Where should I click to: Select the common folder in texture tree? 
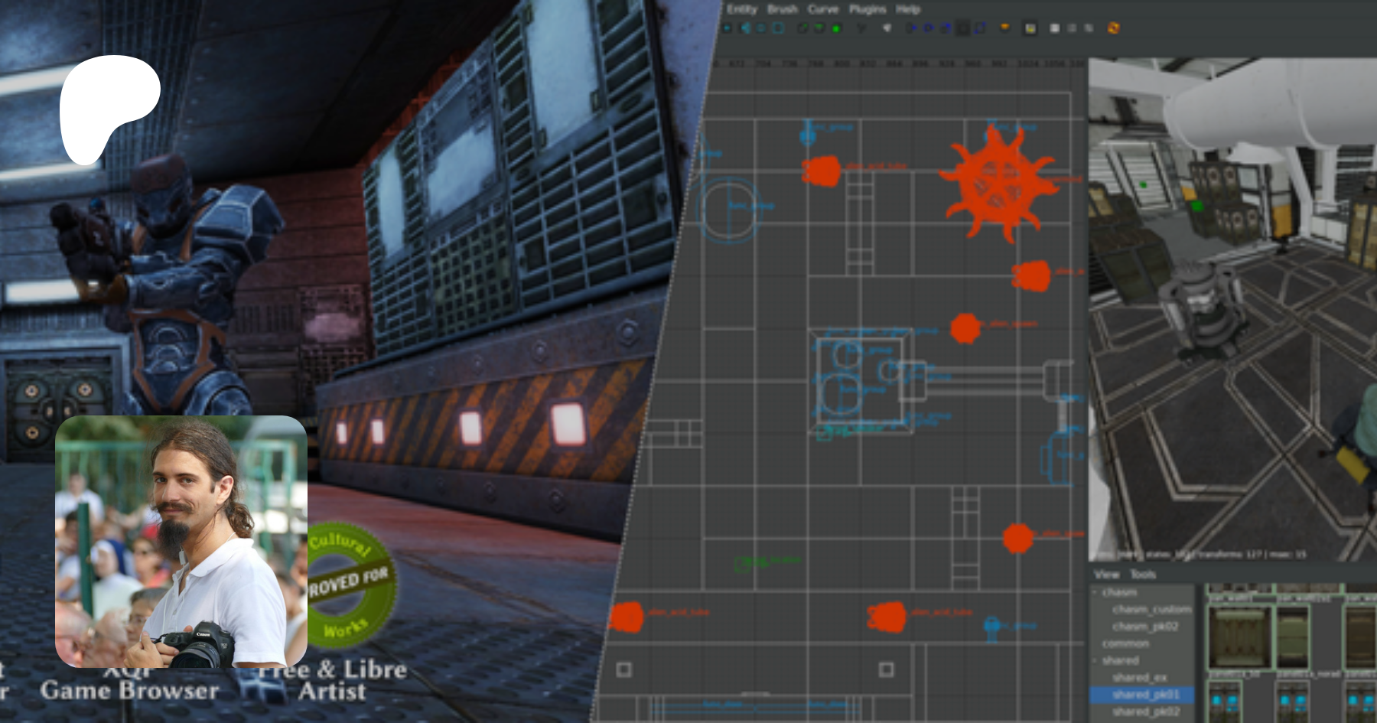pyautogui.click(x=1125, y=643)
